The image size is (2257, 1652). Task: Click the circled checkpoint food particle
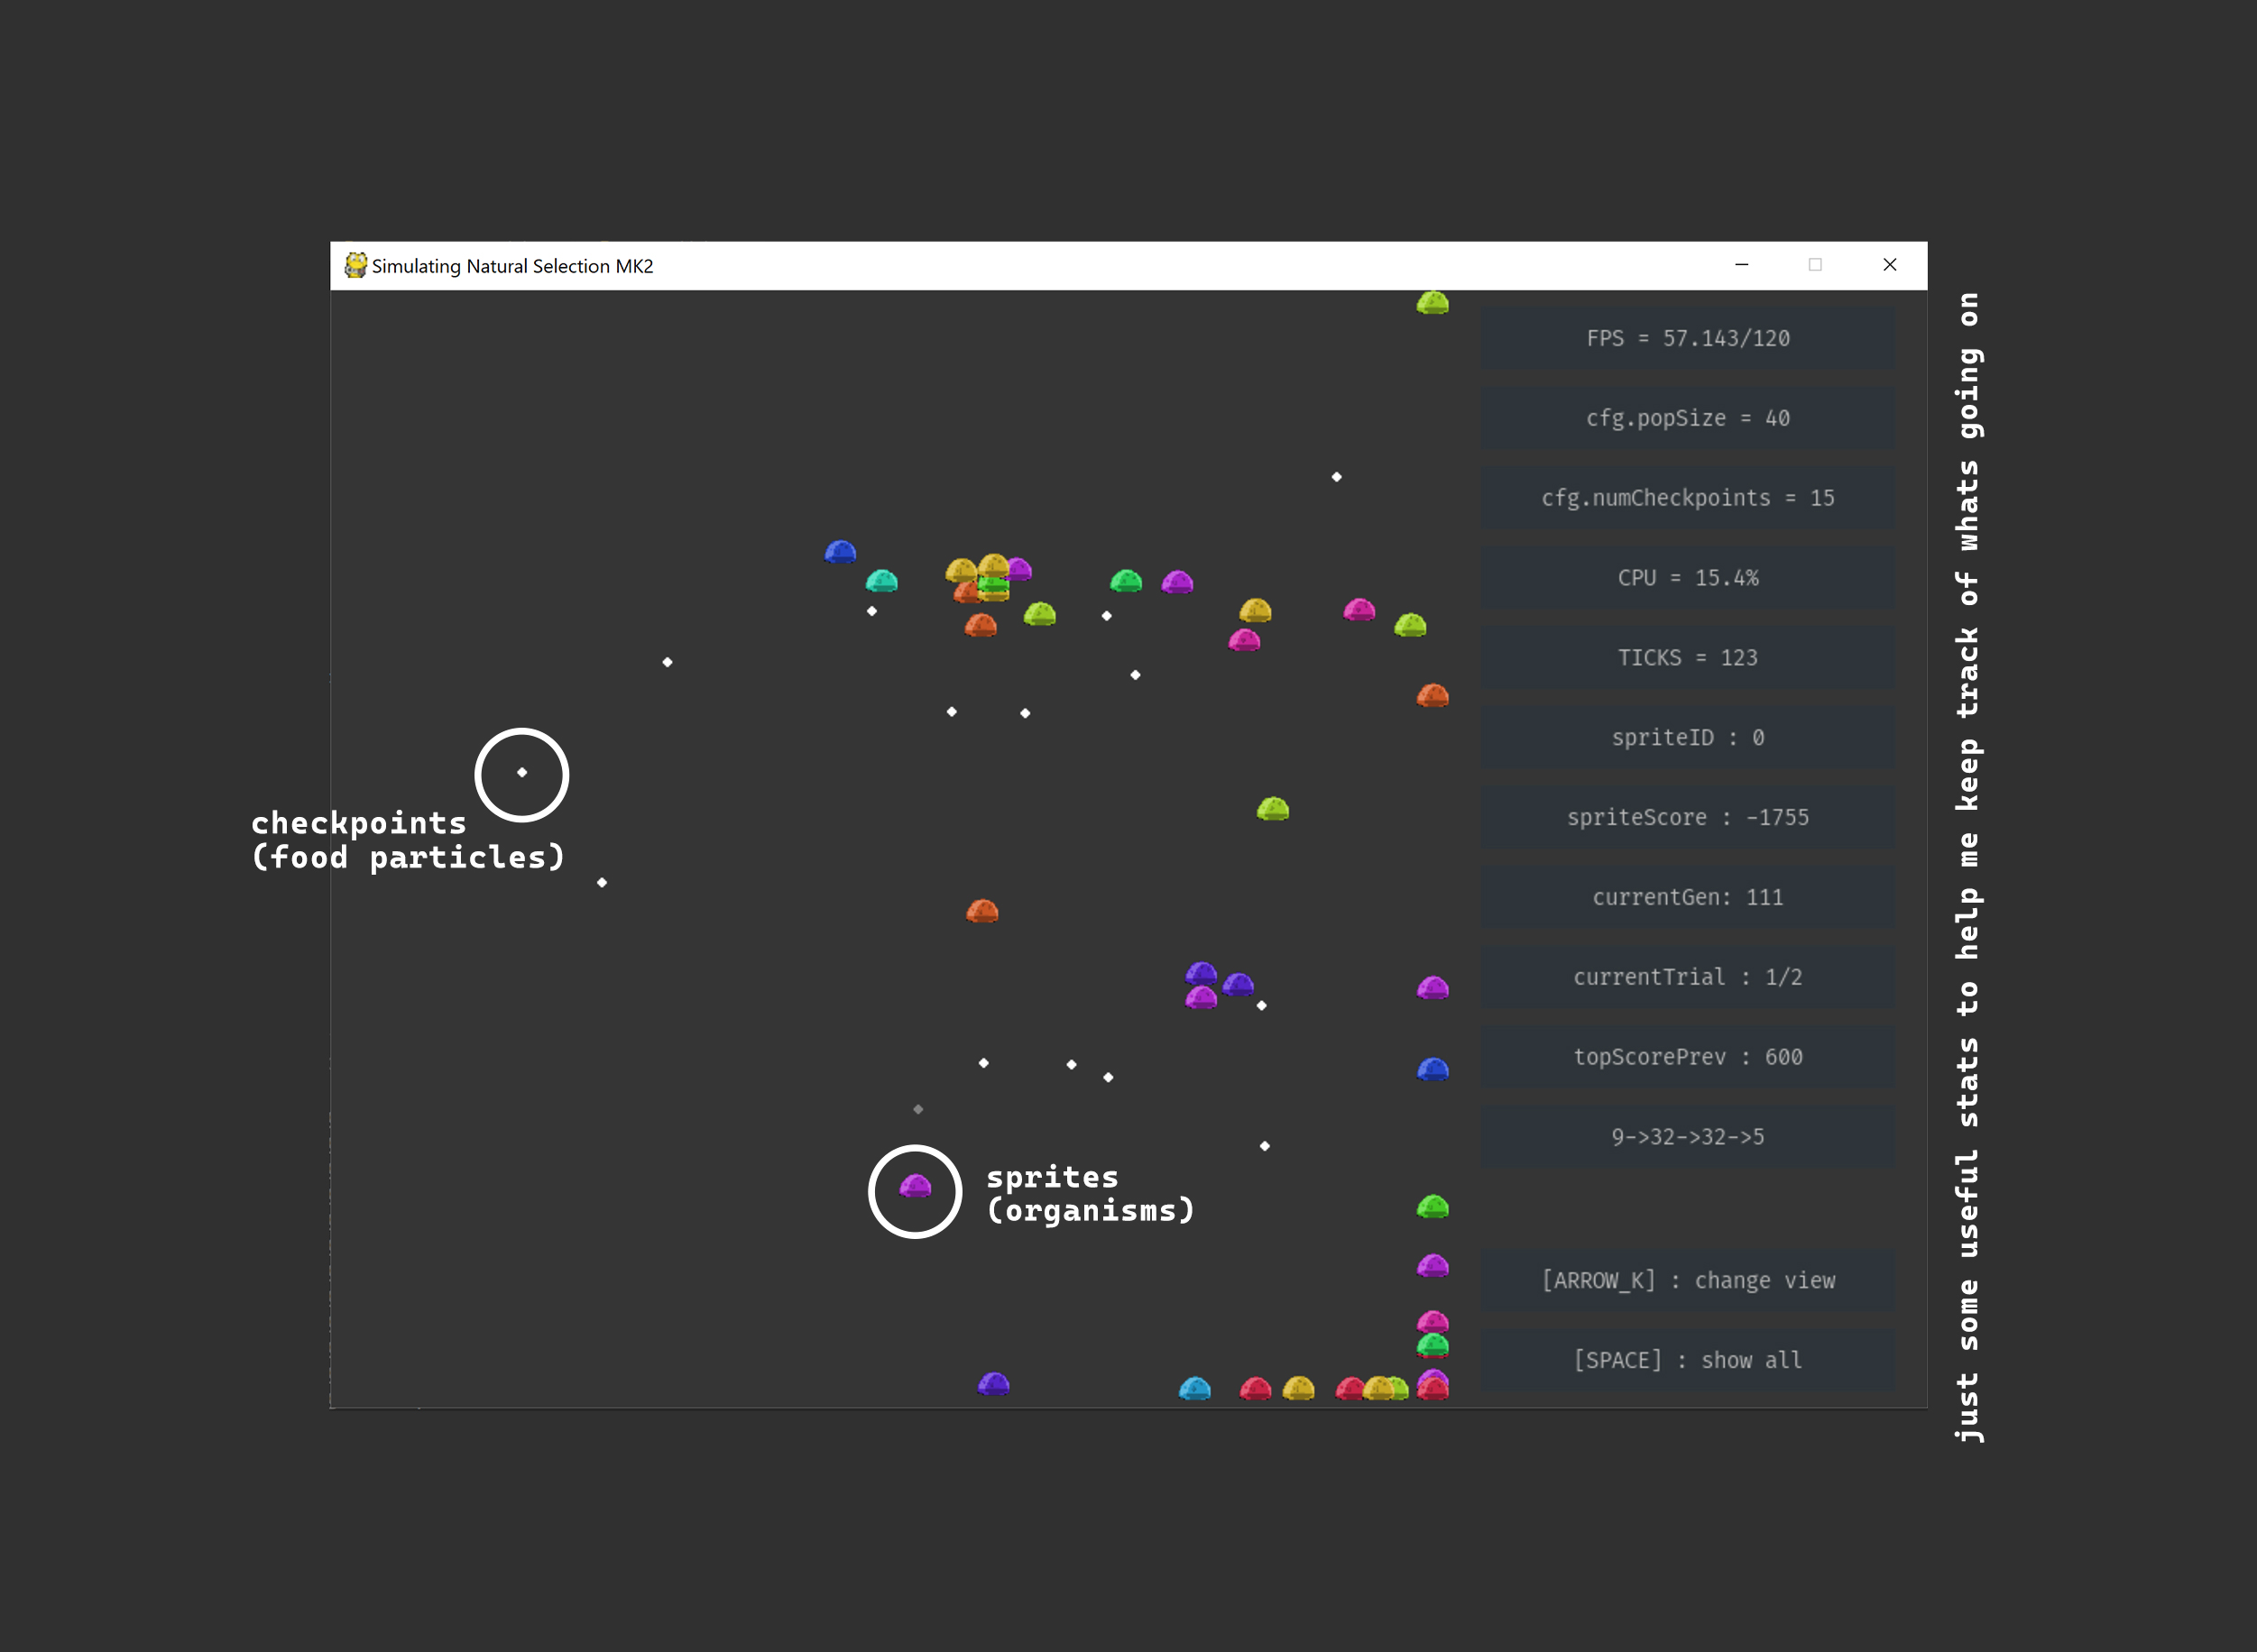click(x=522, y=772)
